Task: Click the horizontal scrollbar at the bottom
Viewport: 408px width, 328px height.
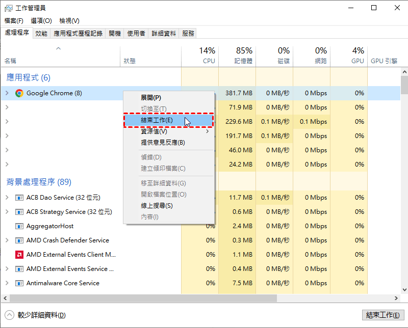Action: (153, 298)
